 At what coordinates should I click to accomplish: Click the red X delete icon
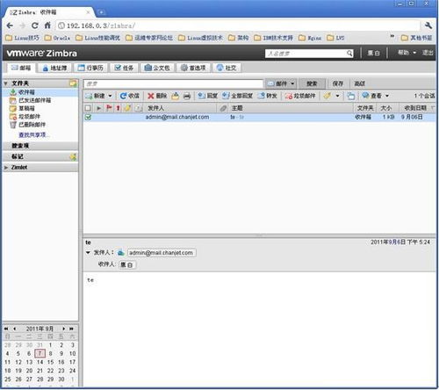point(151,96)
